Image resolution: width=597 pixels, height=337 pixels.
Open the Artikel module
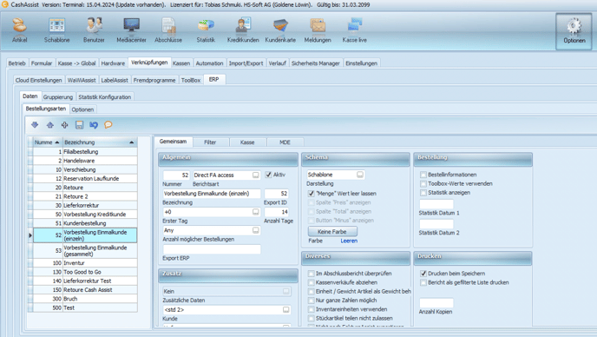(x=19, y=30)
